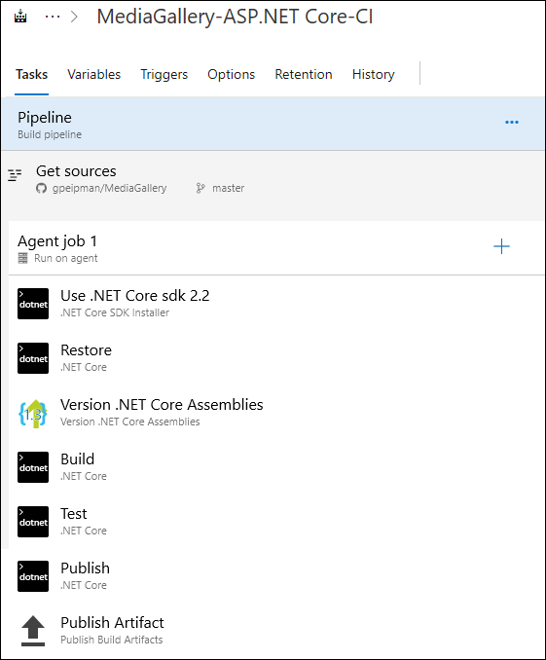Click the Build pipeline subtitle
This screenshot has width=546, height=660.
point(50,134)
